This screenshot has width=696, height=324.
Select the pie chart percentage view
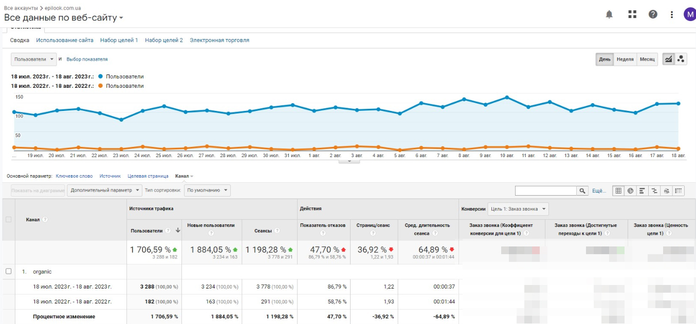[630, 190]
